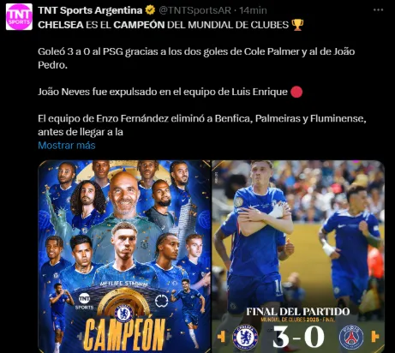This screenshot has width=395, height=353.
Task: Expand the tweet with Mostrar más
Action: coord(67,145)
